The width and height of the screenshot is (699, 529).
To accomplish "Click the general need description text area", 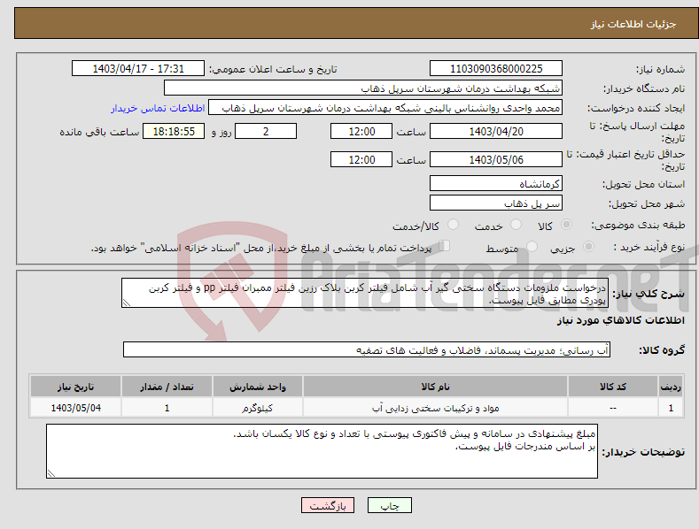I will coord(365,293).
